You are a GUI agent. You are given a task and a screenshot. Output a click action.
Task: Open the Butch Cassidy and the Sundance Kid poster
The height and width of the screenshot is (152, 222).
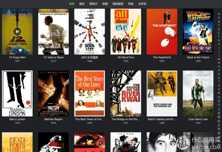pos(162,94)
